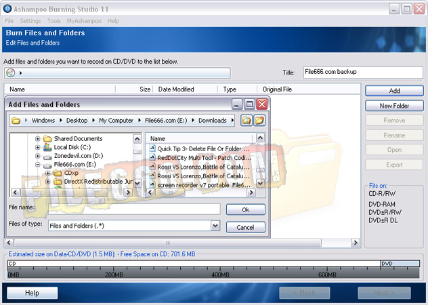
Task: Select the RedDotCity Multi Tool file
Action: [200, 158]
